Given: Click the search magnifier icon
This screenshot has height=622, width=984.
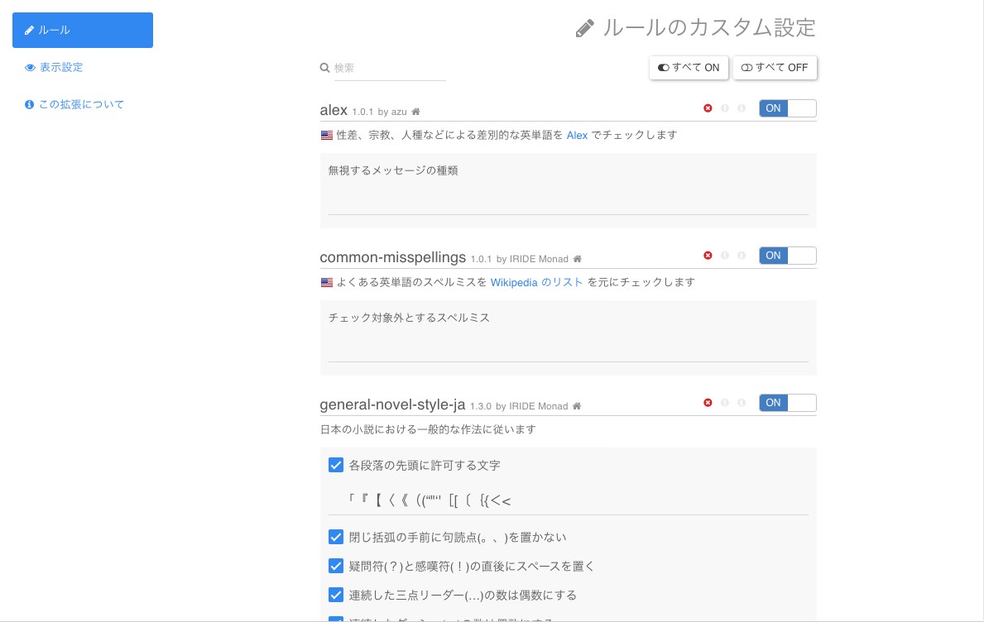Looking at the screenshot, I should 324,67.
